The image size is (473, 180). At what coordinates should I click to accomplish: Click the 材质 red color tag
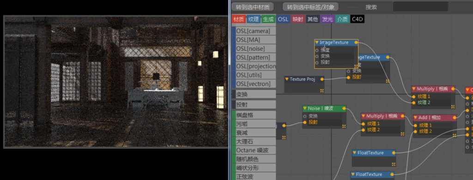239,19
